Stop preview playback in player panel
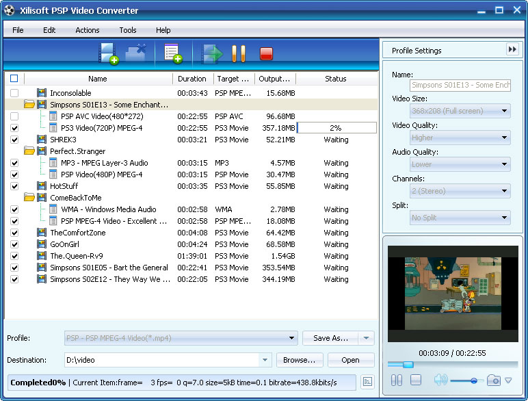The height and width of the screenshot is (401, 528). [x=416, y=380]
